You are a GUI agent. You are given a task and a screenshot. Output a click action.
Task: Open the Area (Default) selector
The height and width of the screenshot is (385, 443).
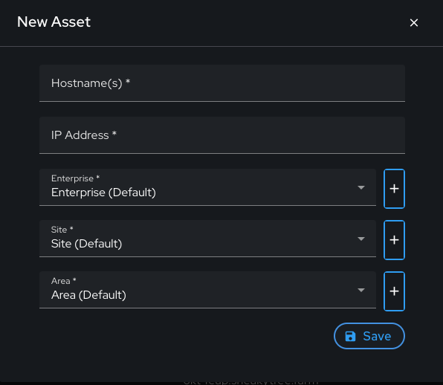coord(207,290)
